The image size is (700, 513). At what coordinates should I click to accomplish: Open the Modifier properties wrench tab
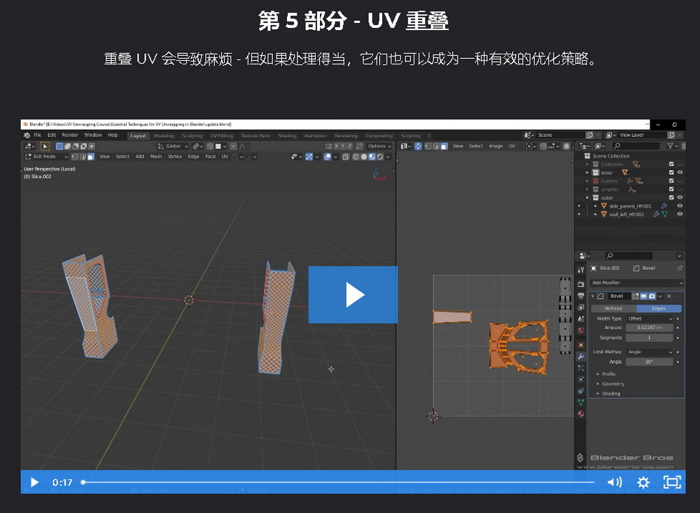click(581, 357)
